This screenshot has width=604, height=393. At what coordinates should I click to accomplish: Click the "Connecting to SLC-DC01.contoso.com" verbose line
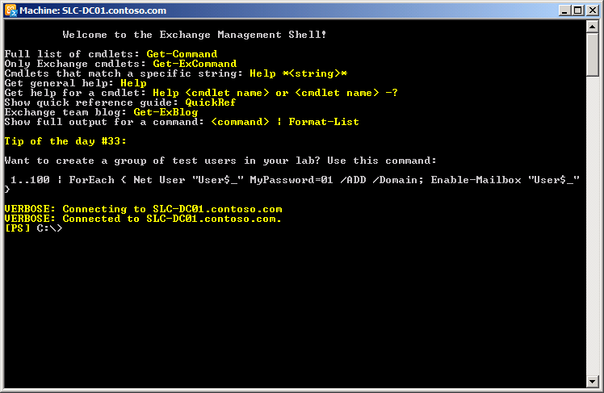coord(143,209)
